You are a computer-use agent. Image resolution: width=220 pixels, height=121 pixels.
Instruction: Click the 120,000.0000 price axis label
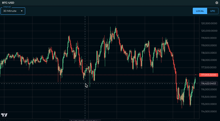pyautogui.click(x=209, y=31)
